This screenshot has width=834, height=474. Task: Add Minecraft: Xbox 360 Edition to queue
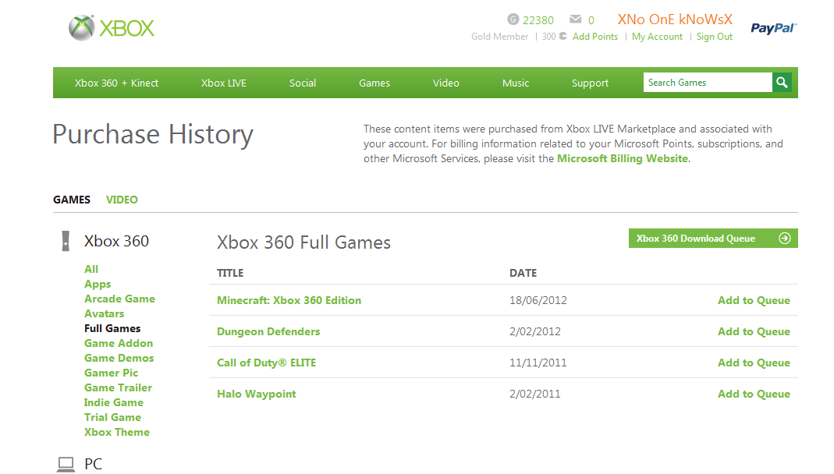pos(754,300)
